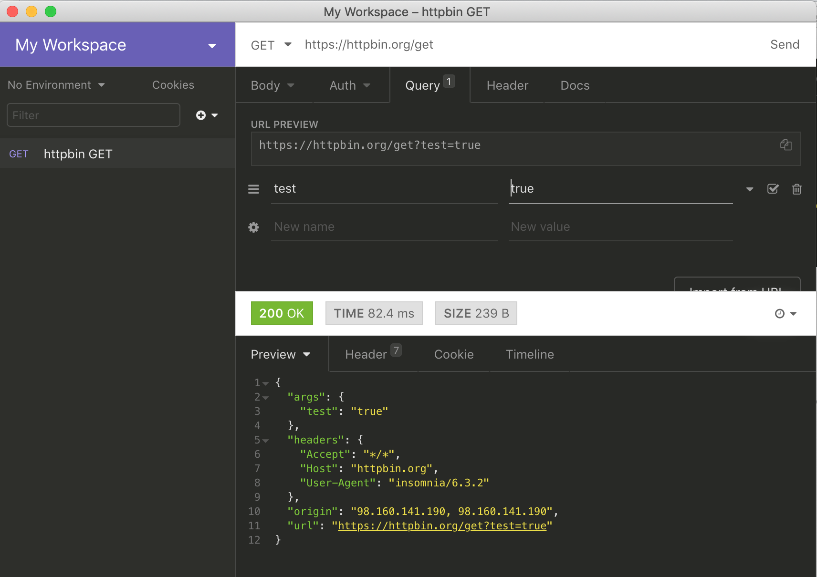The image size is (817, 577).
Task: Open the Auth type dropdown tab
Action: tap(350, 85)
